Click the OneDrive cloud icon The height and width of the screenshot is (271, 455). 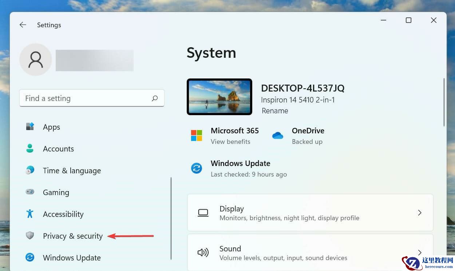[x=278, y=135]
